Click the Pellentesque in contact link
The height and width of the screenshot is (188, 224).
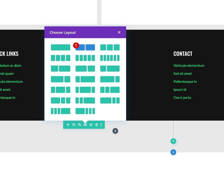pyautogui.click(x=185, y=81)
